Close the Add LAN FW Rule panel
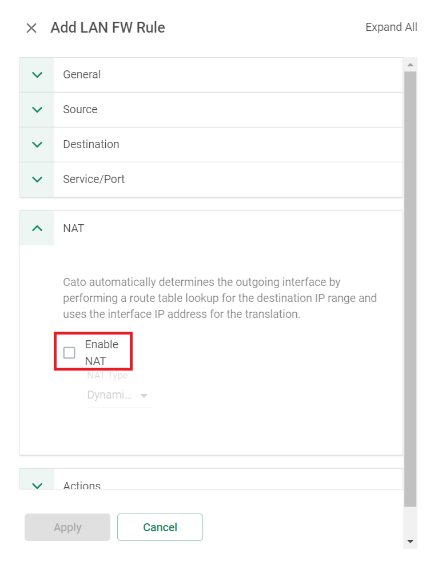Image resolution: width=442 pixels, height=565 pixels. pyautogui.click(x=31, y=28)
